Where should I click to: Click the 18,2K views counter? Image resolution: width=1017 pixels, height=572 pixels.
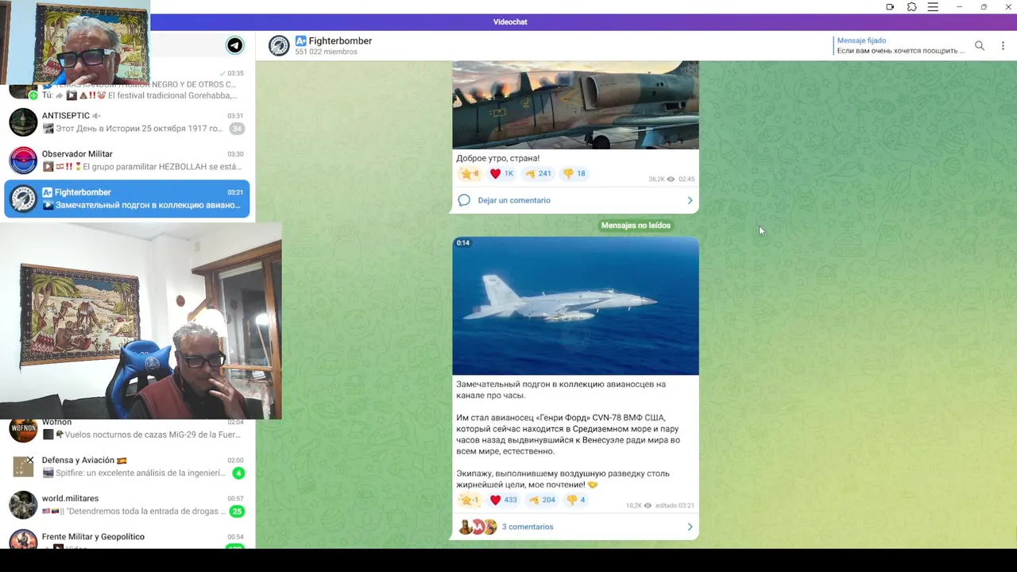[638, 505]
